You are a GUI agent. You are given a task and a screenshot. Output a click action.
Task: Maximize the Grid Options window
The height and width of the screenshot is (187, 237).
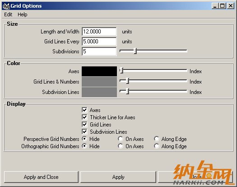coord(223,6)
